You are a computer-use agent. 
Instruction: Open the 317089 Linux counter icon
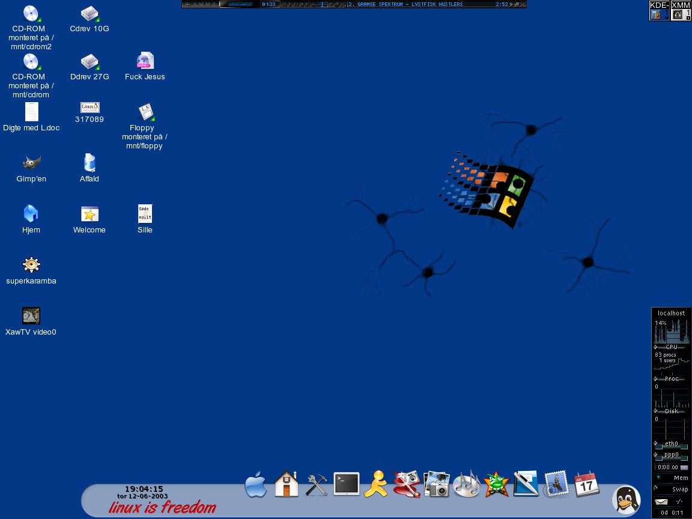90,108
